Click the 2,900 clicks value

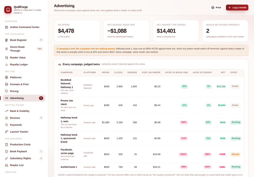pyautogui.click(x=120, y=87)
